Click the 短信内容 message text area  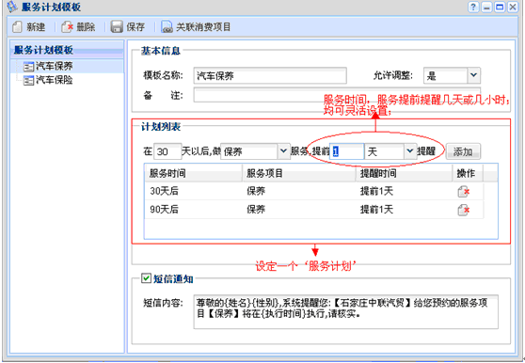pos(346,311)
